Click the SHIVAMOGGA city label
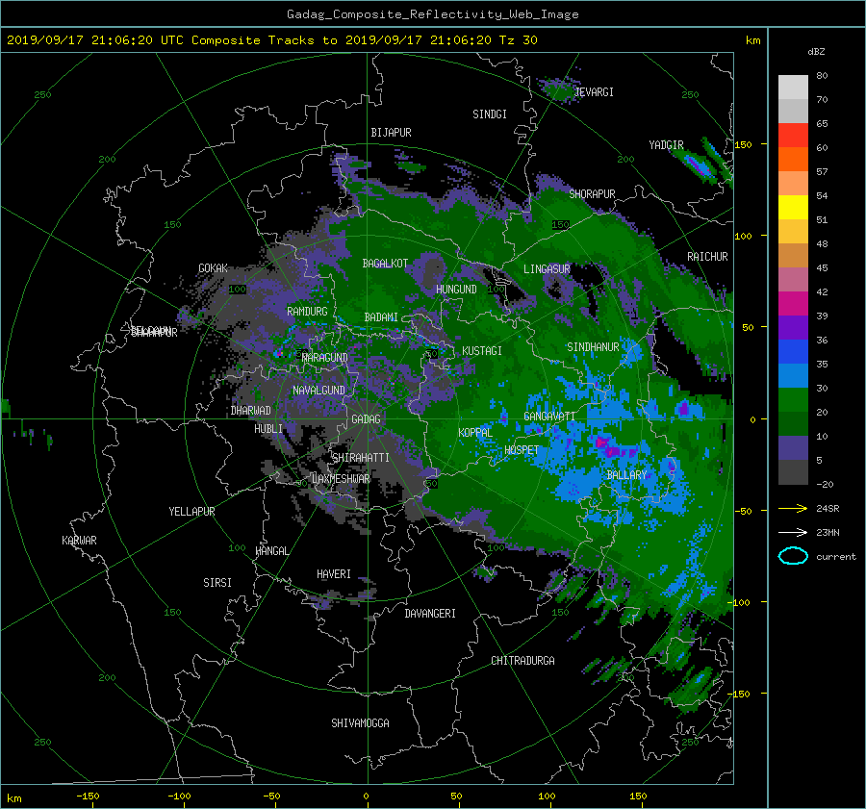Screen dimensions: 866x809 pyautogui.click(x=360, y=723)
